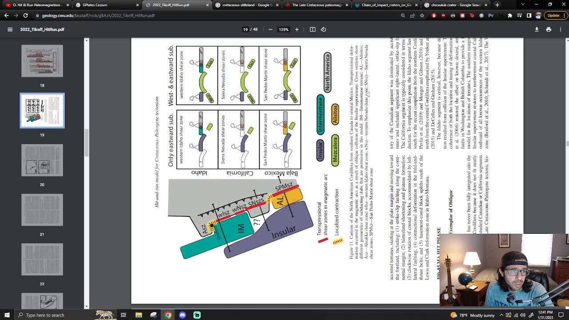
Task: Select the page 20 thumbnail
Action: [42, 160]
